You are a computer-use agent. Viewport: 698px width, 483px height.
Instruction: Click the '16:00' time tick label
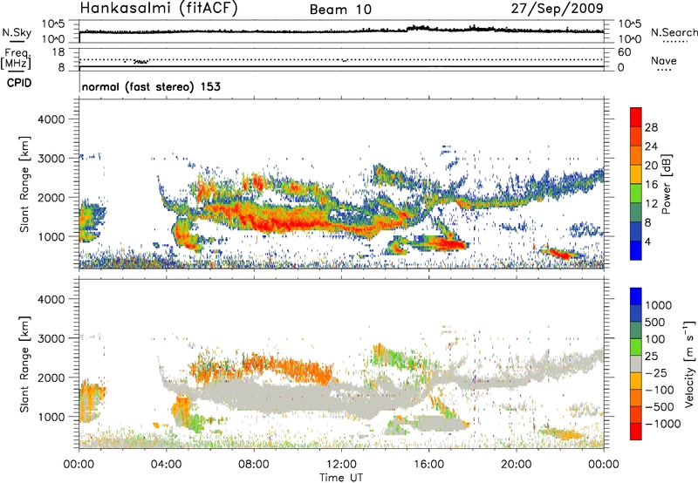(x=428, y=465)
